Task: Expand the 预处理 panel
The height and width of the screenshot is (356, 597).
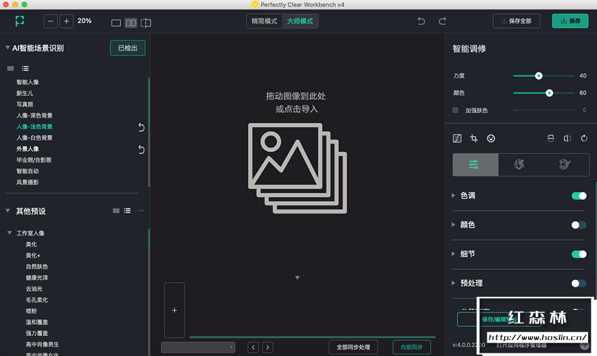Action: click(x=453, y=283)
